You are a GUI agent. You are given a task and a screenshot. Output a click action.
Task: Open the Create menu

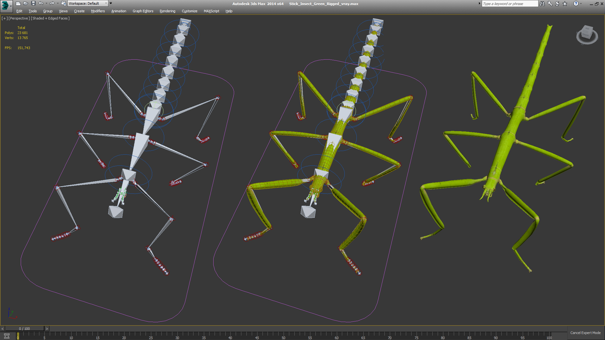coord(79,11)
